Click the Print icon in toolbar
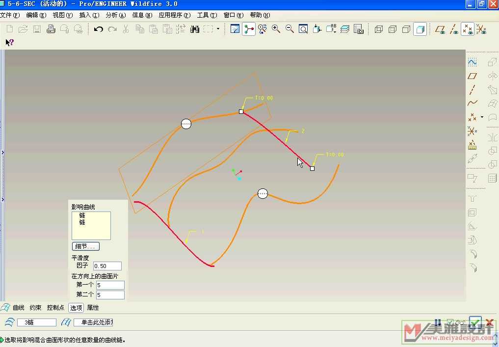 coord(51,29)
